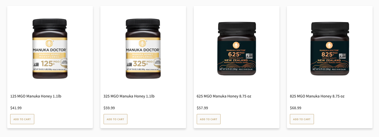The height and width of the screenshot is (137, 379).
Task: Add 825 MGO Manuka Honey to cart
Action: 302,119
